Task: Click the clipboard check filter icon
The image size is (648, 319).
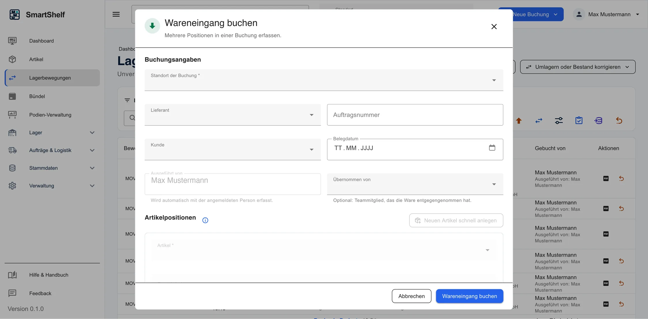Action: 579,120
